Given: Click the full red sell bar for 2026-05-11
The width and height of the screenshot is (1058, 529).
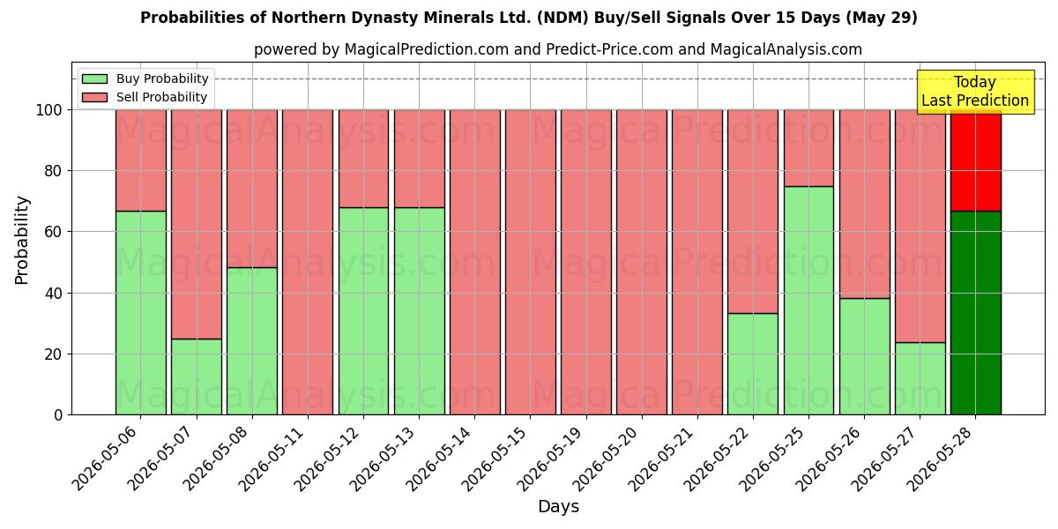Looking at the screenshot, I should (307, 262).
